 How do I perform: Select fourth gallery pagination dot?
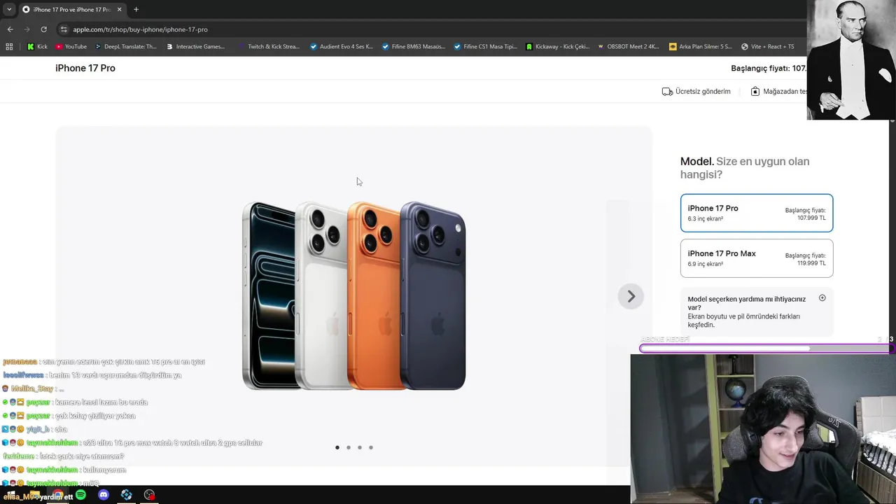tap(371, 447)
